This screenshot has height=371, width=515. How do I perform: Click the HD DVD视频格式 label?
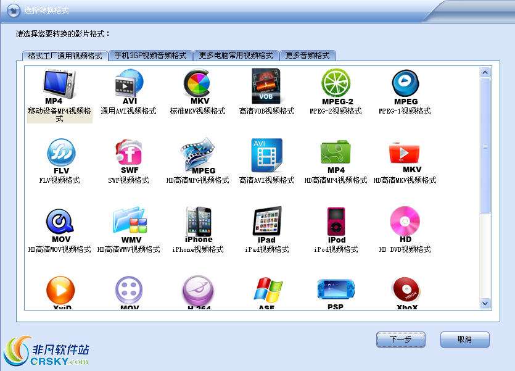[405, 249]
